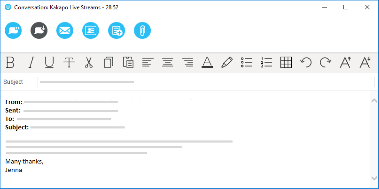This screenshot has height=189, width=379.
Task: Select the highlighter pen tool
Action: pos(227,62)
